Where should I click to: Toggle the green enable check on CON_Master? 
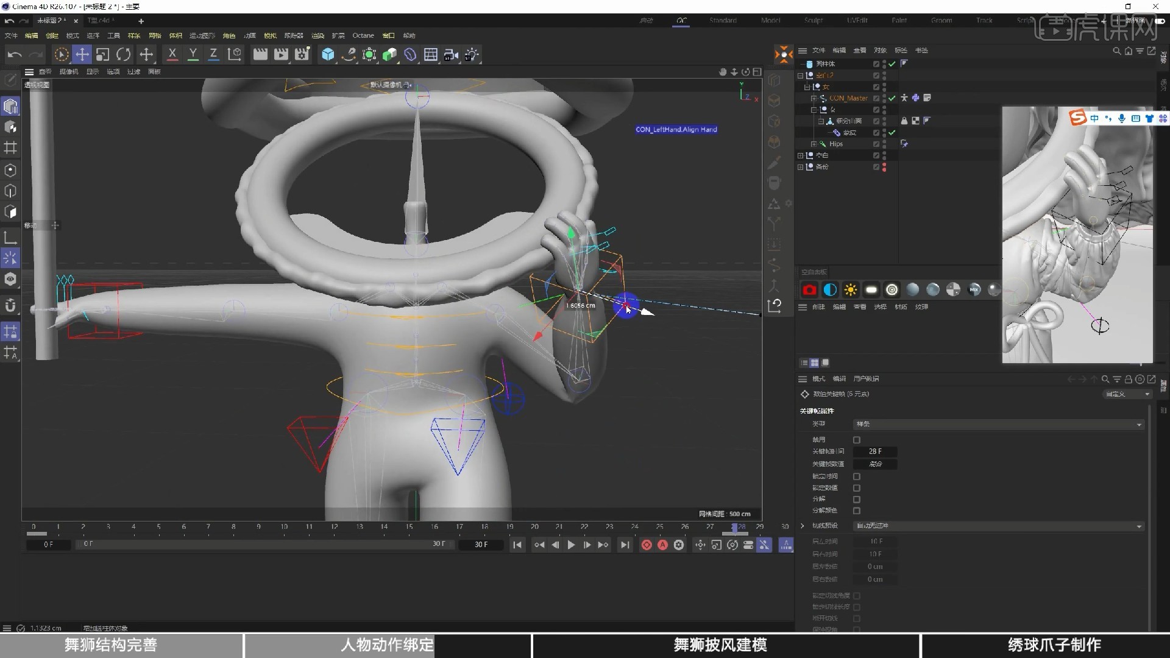[892, 98]
